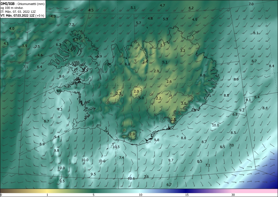Click the map value 6.9
278x197 pixels.
pyautogui.click(x=99, y=56)
